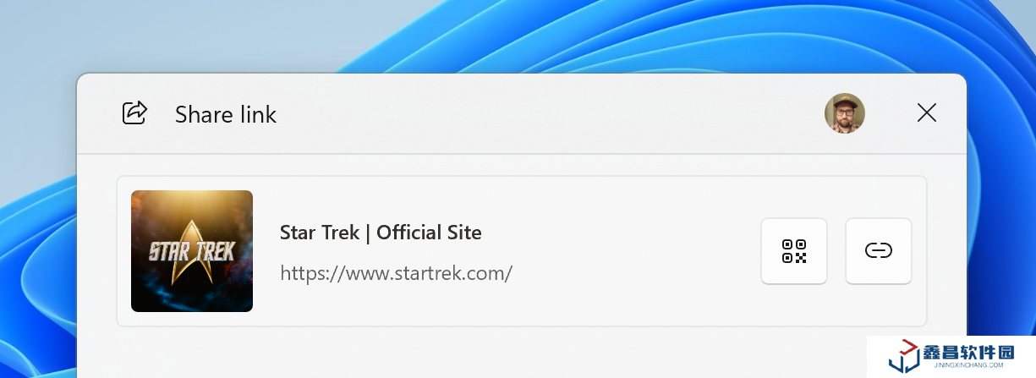The image size is (1036, 378).
Task: Copy the link using the chain icon
Action: click(x=879, y=251)
